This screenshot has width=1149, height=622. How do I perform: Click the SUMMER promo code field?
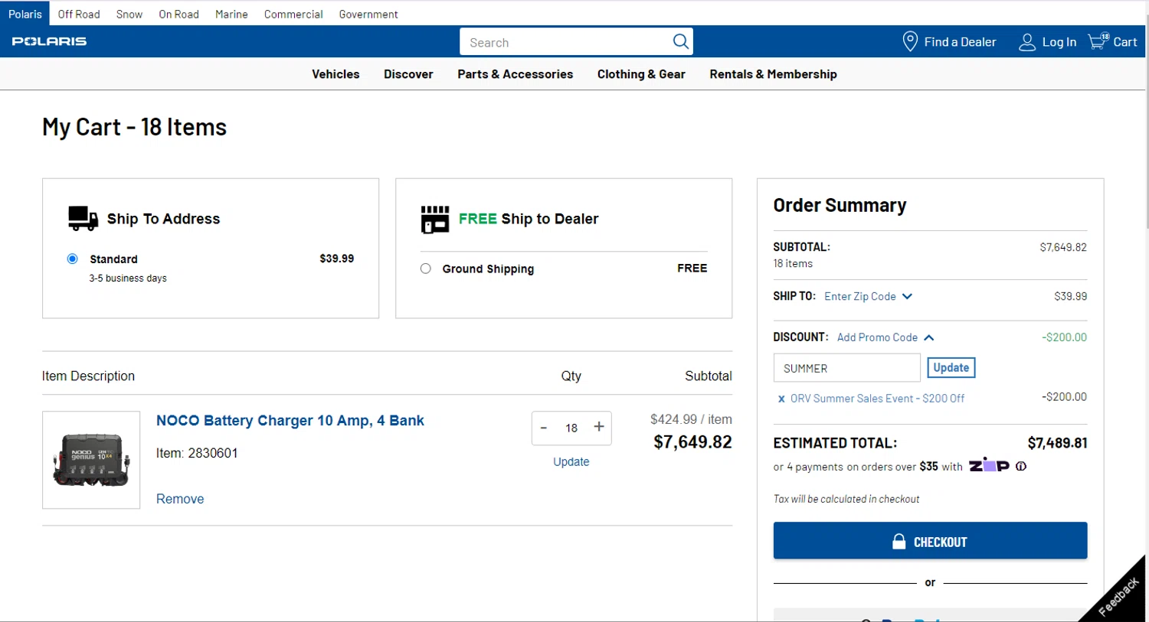point(846,368)
